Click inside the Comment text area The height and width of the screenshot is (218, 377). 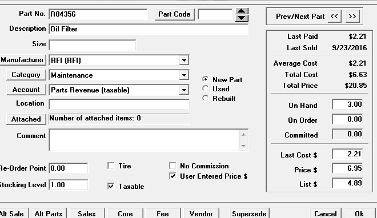[144, 140]
